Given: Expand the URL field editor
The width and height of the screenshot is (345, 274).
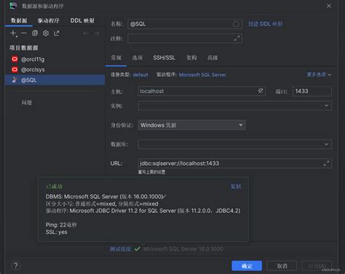Looking at the screenshot, I should coord(326,164).
